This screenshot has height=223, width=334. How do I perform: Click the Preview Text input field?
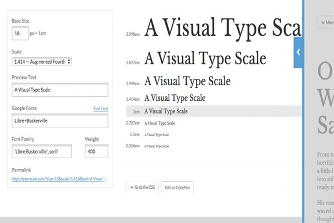point(60,90)
